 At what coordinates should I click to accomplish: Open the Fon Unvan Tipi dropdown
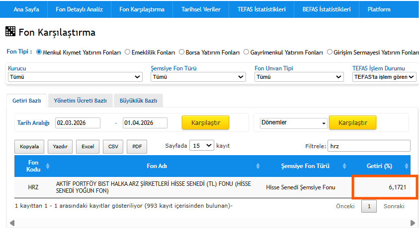(299, 77)
